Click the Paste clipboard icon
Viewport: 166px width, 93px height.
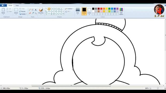tap(3, 10)
